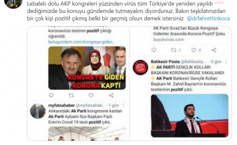Open the @drfahrettinkoca mention
Screen dimensions: 237x145
pyautogui.click(x=208, y=18)
